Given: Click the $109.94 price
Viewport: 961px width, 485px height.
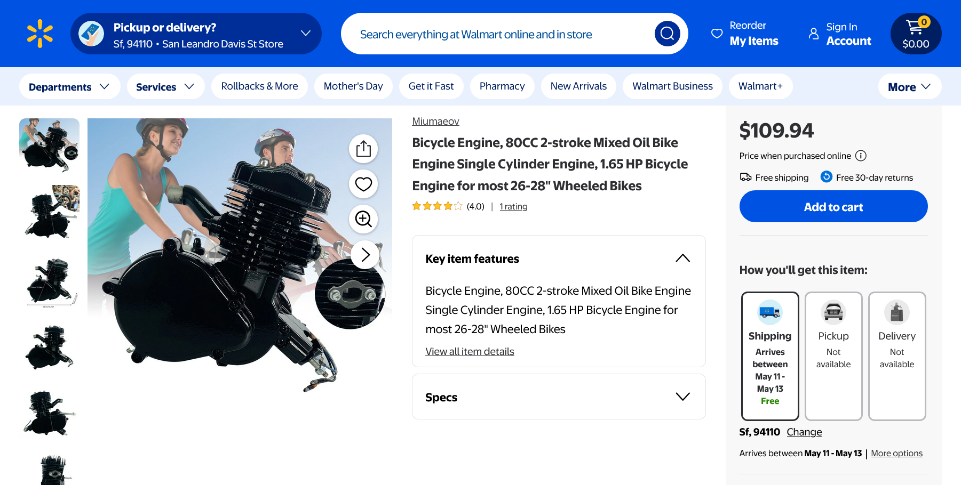Looking at the screenshot, I should 776,131.
